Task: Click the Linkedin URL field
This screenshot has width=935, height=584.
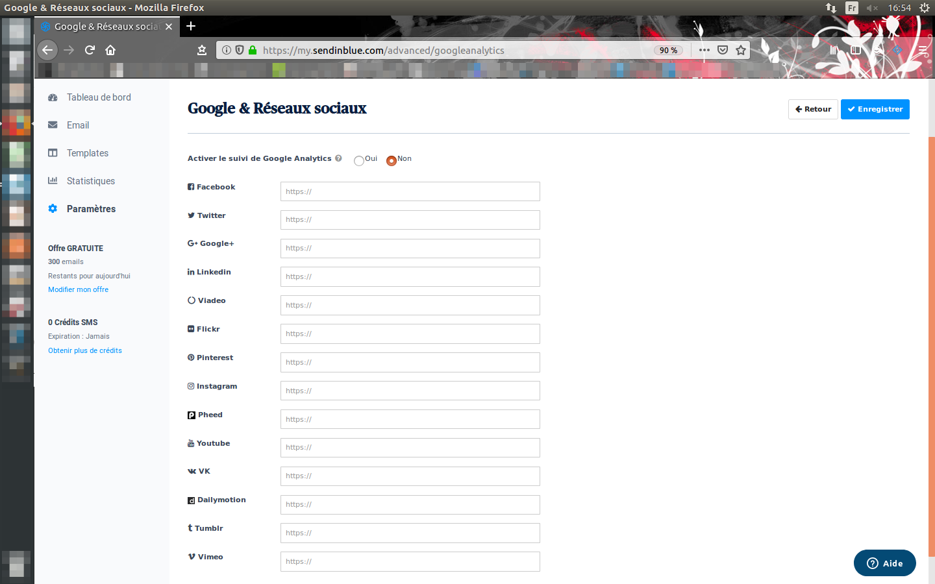Action: (410, 276)
